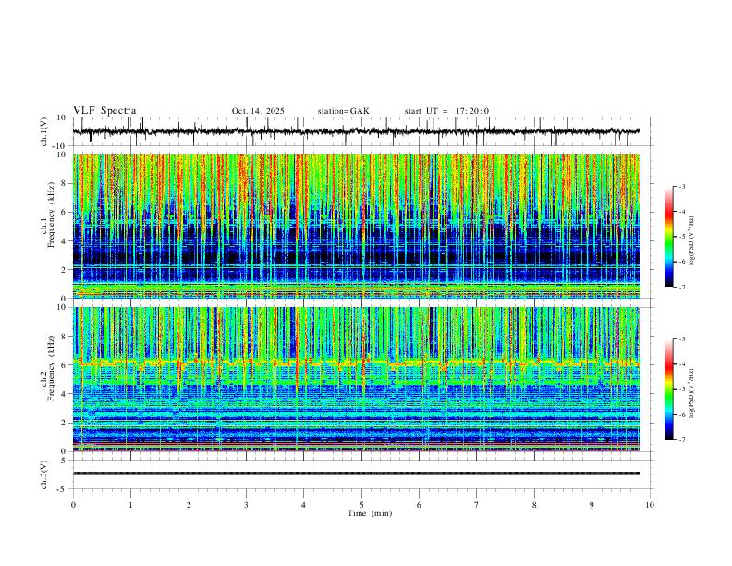Click the lower PSD color bar
The height and width of the screenshot is (566, 732).
(x=669, y=389)
